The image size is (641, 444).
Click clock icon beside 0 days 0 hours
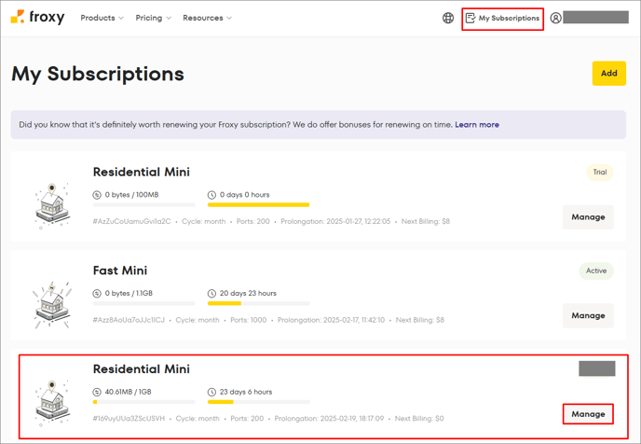pyautogui.click(x=211, y=195)
